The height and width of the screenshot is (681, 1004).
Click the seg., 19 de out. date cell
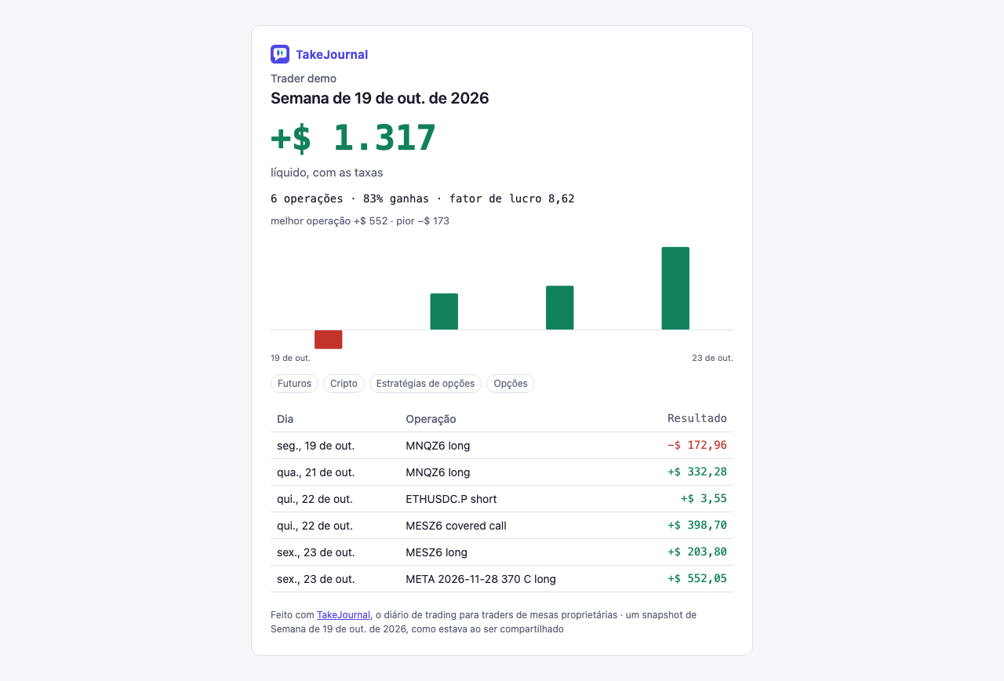(x=316, y=446)
